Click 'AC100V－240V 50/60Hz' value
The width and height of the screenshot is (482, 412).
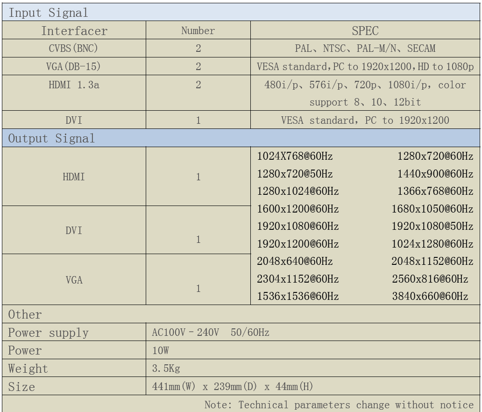[211, 333]
